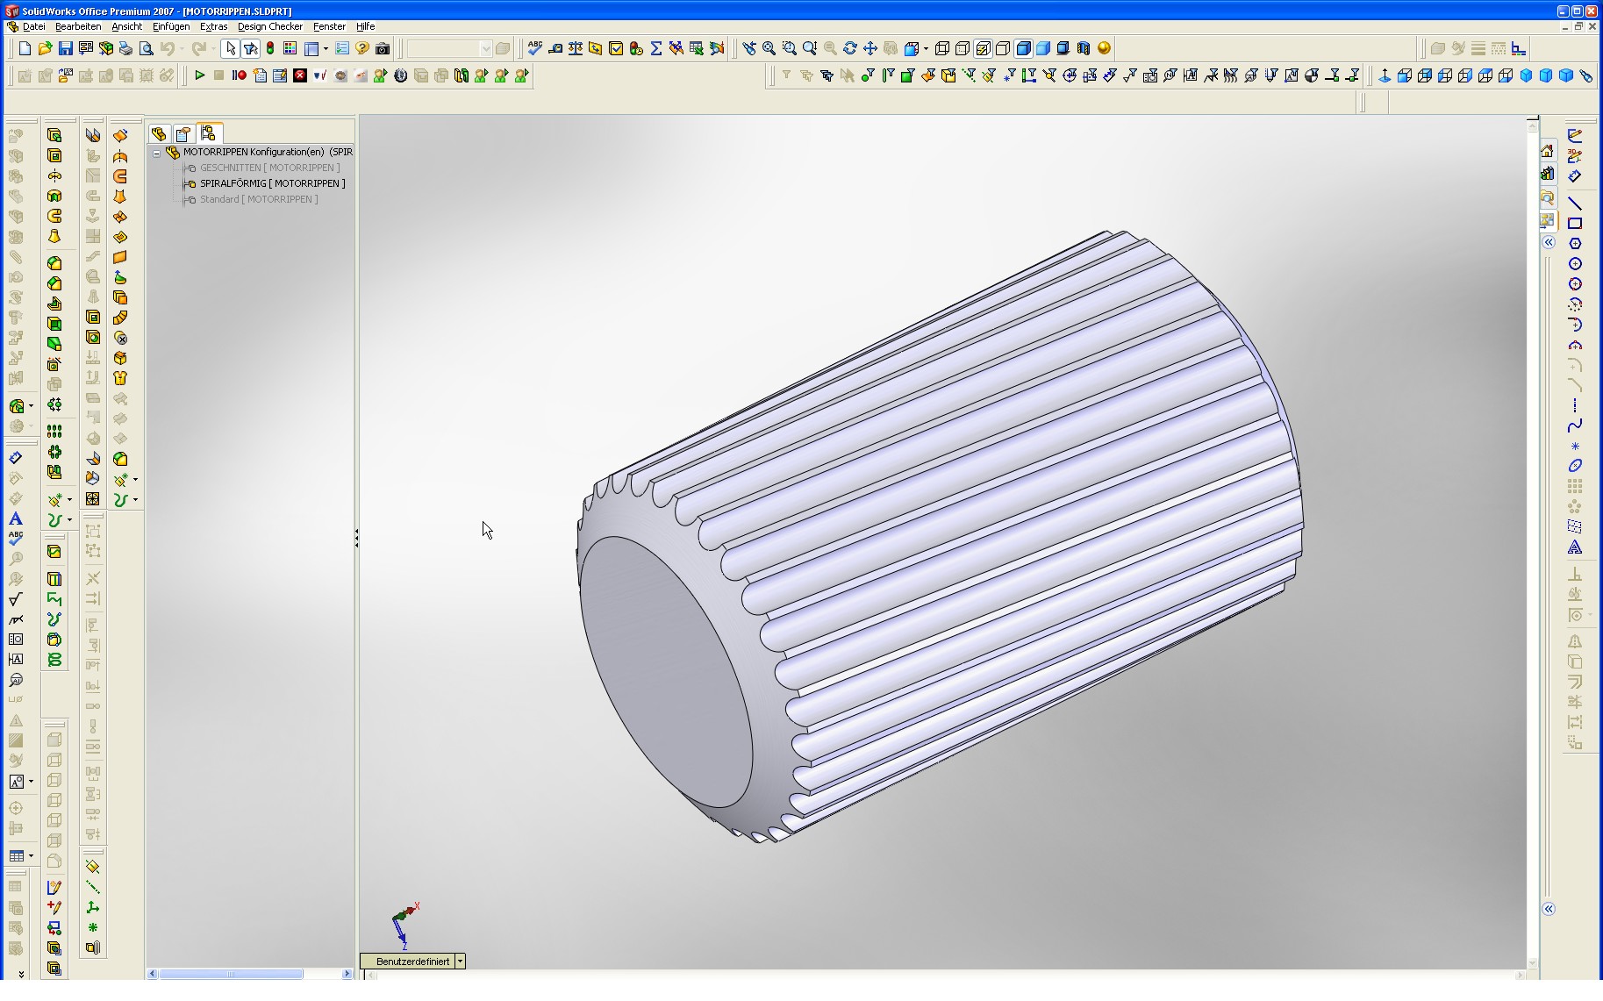Click Zoom to Fit magnifier
Image resolution: width=1603 pixels, height=1001 pixels.
pos(769,48)
